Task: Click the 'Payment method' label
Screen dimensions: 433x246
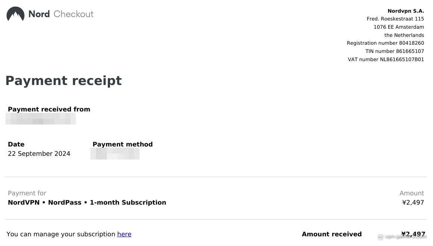Action: click(122, 144)
